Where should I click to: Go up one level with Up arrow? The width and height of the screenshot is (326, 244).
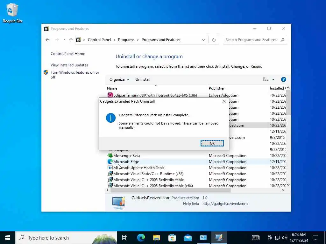click(71, 40)
